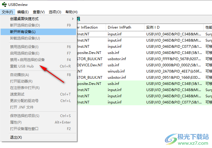
Task: Choose 启用选择的设备(E) menu item
Action: [x=38, y=53]
